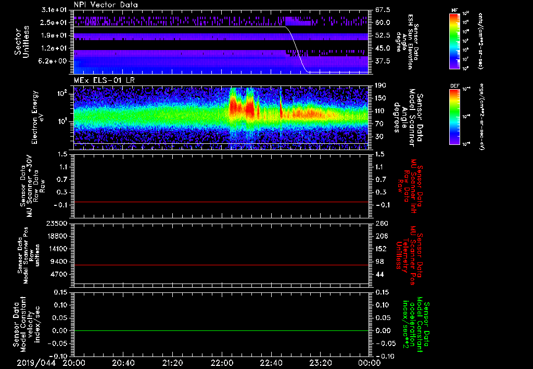Click the "18800" scanner position tick label
The width and height of the screenshot is (533, 369).
coord(57,236)
